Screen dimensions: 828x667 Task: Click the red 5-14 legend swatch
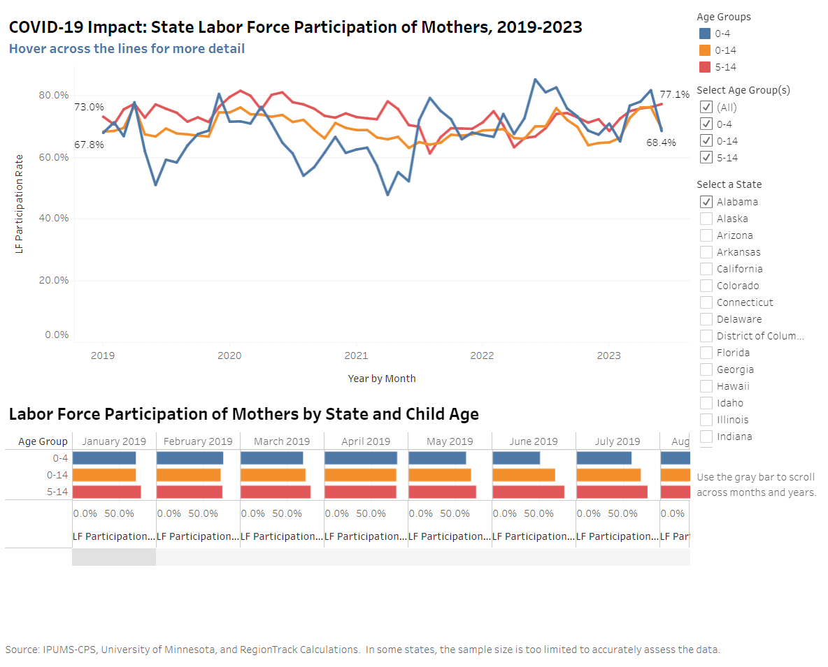(x=705, y=67)
